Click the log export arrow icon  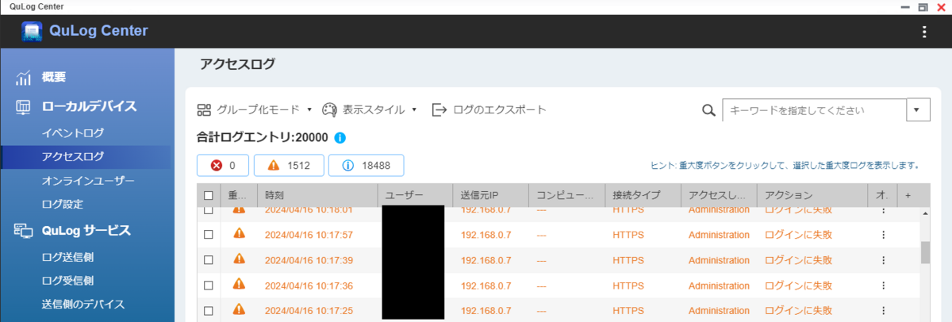pyautogui.click(x=440, y=109)
